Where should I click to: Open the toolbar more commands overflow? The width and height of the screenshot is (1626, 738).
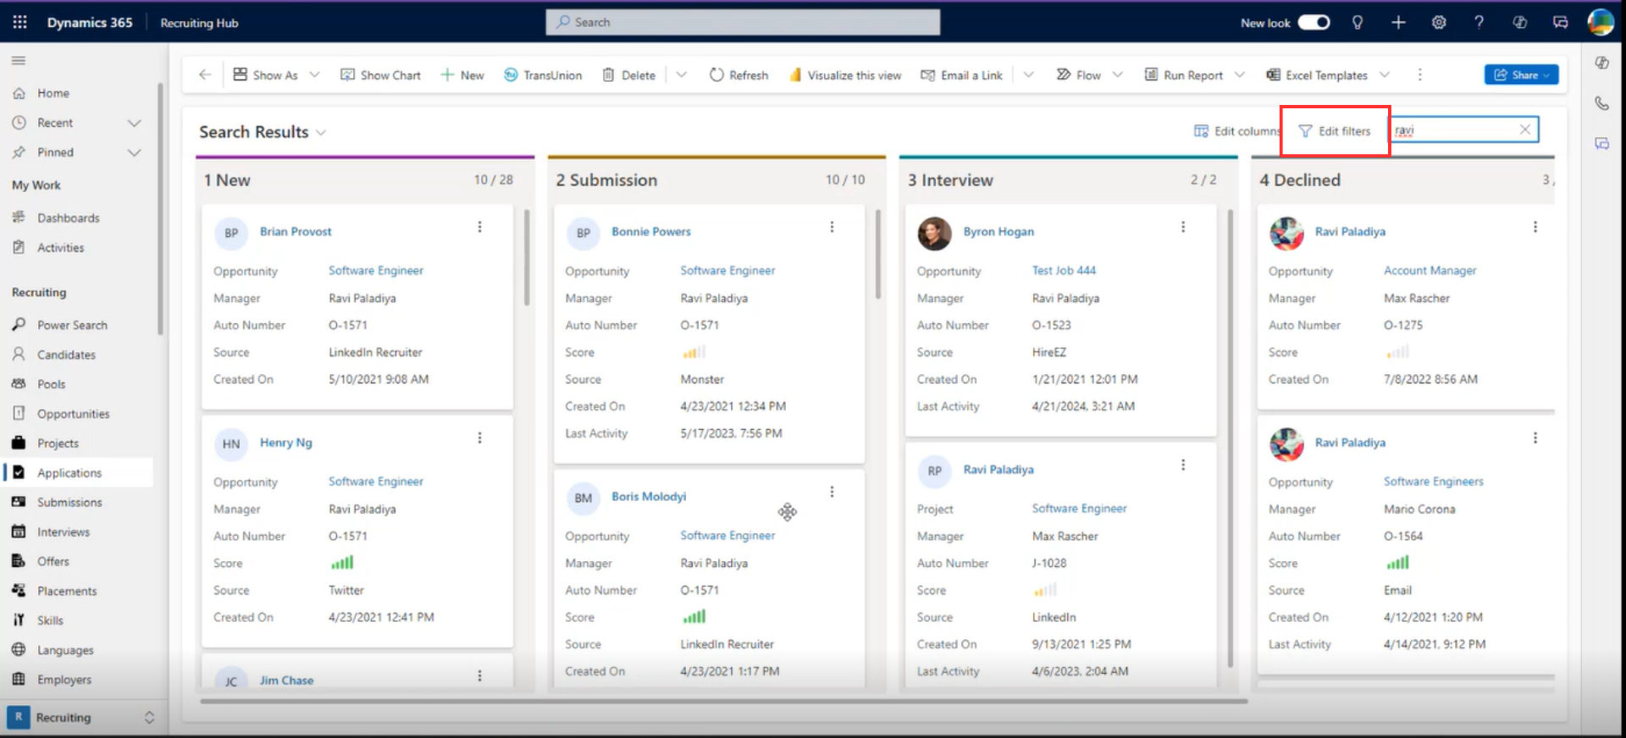(1420, 74)
